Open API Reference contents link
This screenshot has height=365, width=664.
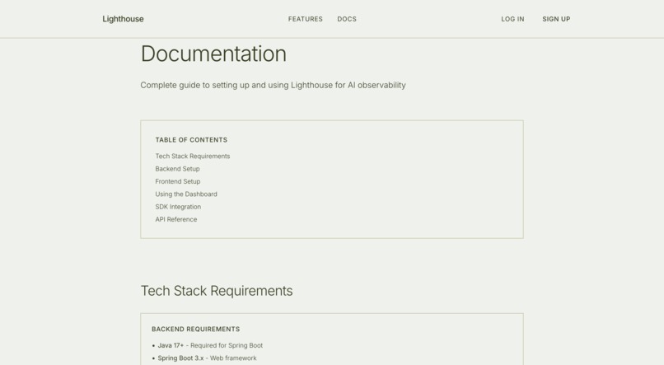176,220
